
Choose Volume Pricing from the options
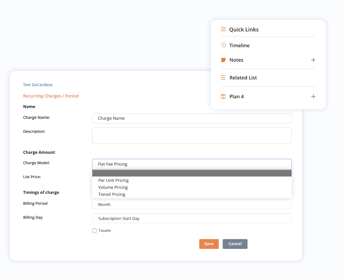[113, 187]
